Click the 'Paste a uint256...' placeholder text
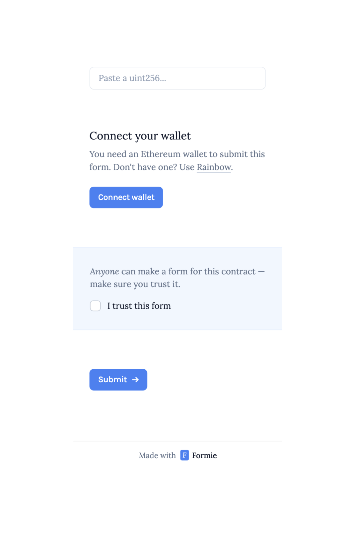The image size is (355, 533). (x=132, y=78)
